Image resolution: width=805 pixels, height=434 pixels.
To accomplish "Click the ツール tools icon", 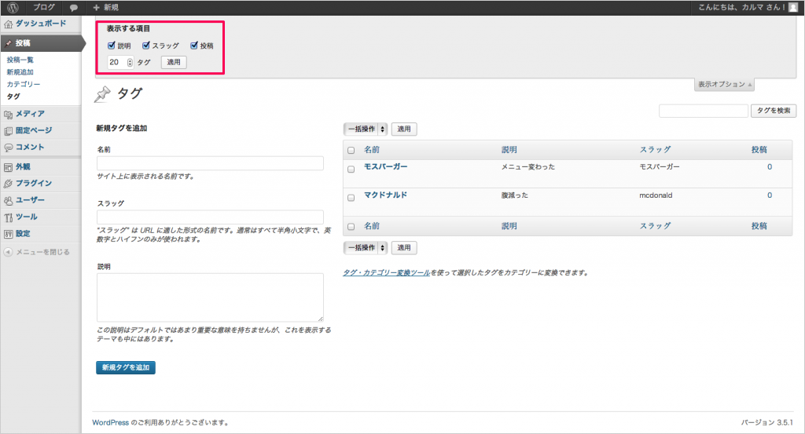I will 8,217.
